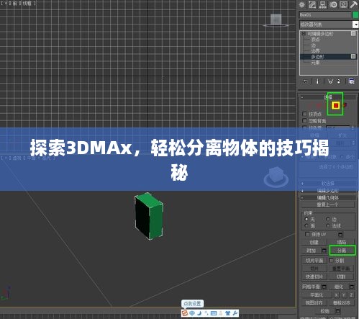Open the Hierarchy command panel tab
The image size is (359, 319).
click(x=323, y=4)
